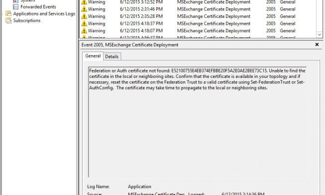Select the 6/12/2015 3:12:52 PM timestamp
325x195 pixels.
[x=141, y=2]
